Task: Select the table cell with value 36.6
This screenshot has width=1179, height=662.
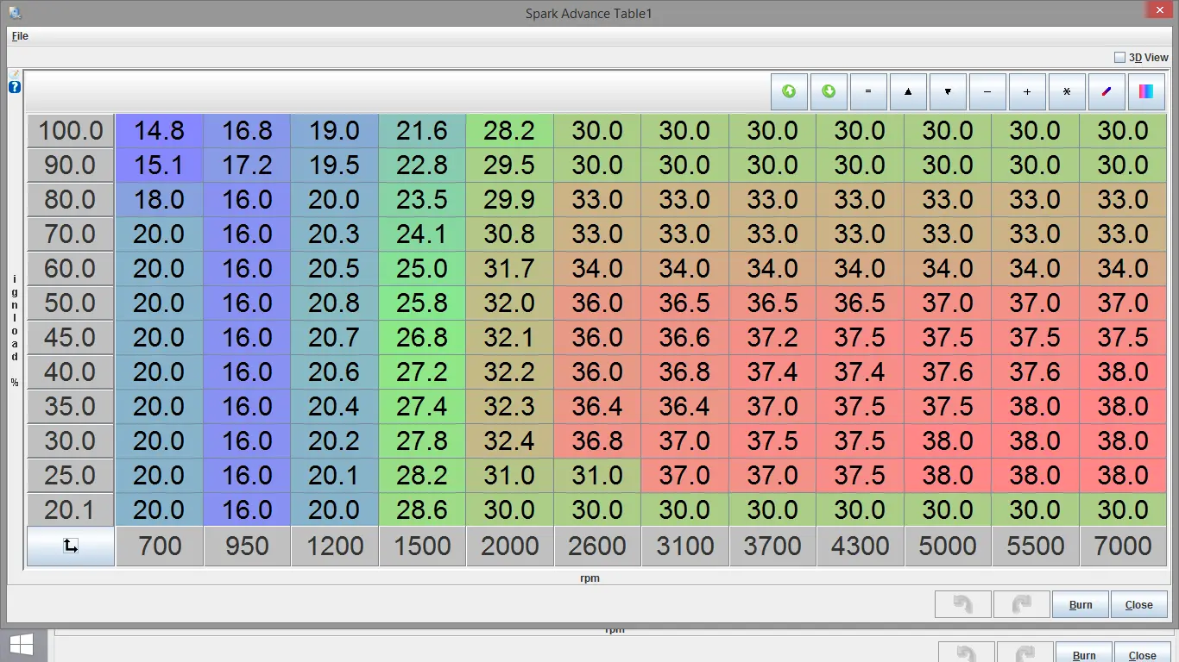Action: pyautogui.click(x=684, y=338)
